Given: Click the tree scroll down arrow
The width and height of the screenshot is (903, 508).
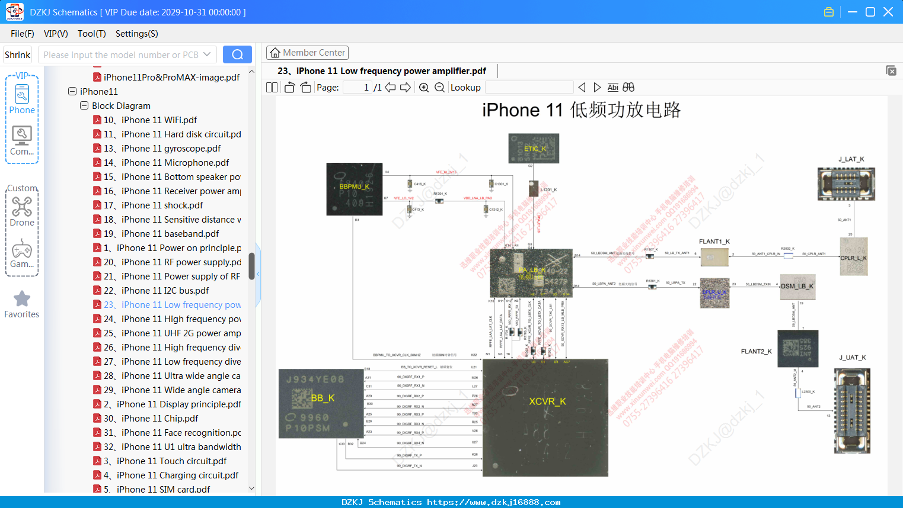Looking at the screenshot, I should 251,488.
